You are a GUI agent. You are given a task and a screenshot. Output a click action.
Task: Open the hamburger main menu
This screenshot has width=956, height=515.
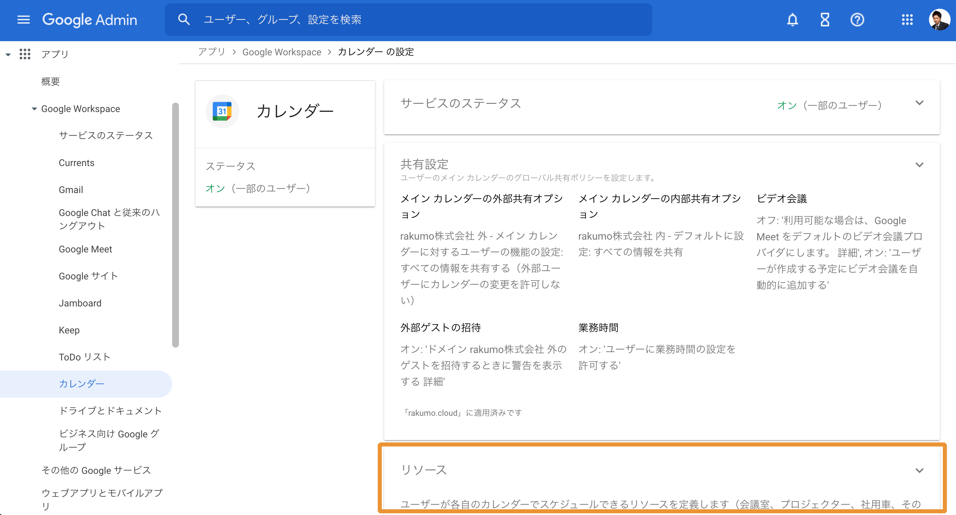pyautogui.click(x=23, y=20)
